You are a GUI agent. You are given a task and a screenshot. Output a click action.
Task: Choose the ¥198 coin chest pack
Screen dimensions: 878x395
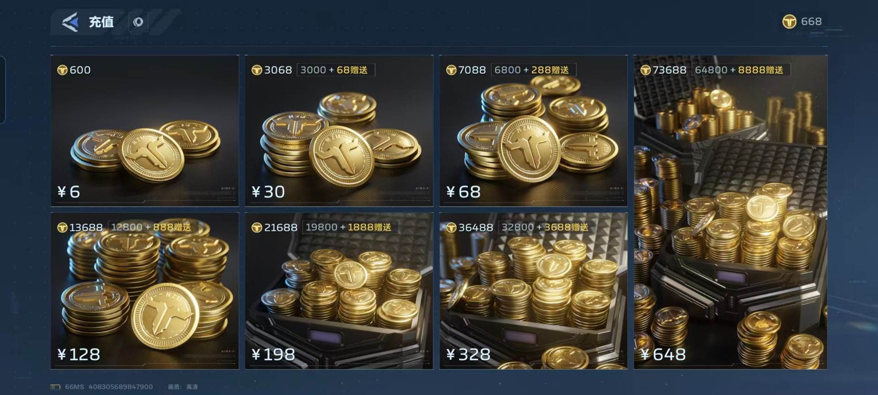coord(339,291)
